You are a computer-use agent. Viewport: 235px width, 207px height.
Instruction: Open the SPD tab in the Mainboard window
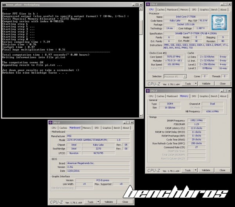(x=96, y=128)
